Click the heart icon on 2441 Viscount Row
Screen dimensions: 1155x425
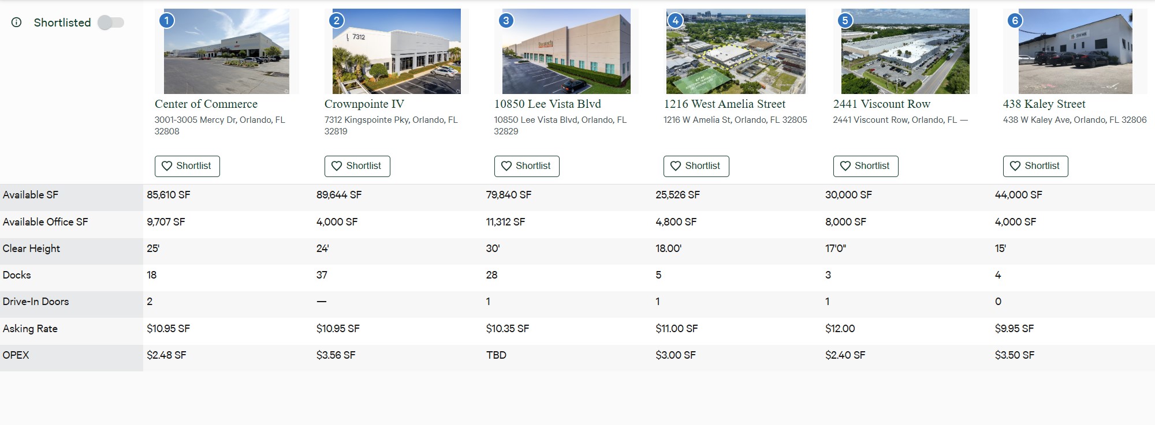point(845,166)
